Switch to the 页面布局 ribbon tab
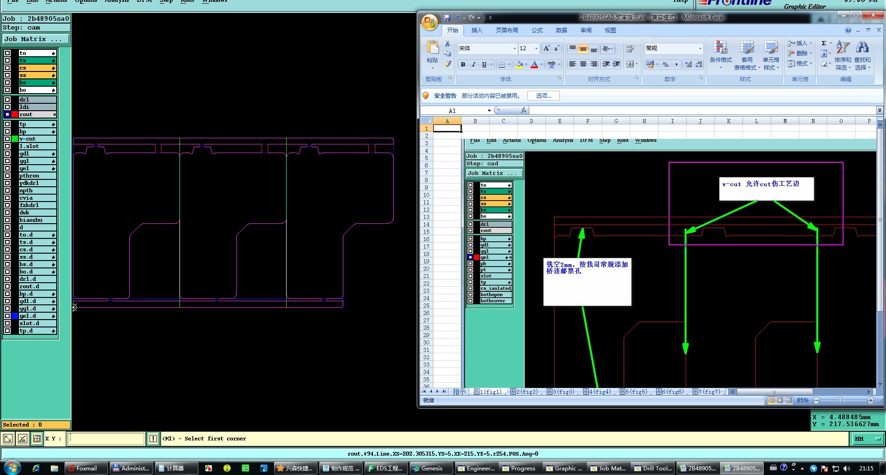Viewport: 886px width, 475px height. tap(507, 30)
